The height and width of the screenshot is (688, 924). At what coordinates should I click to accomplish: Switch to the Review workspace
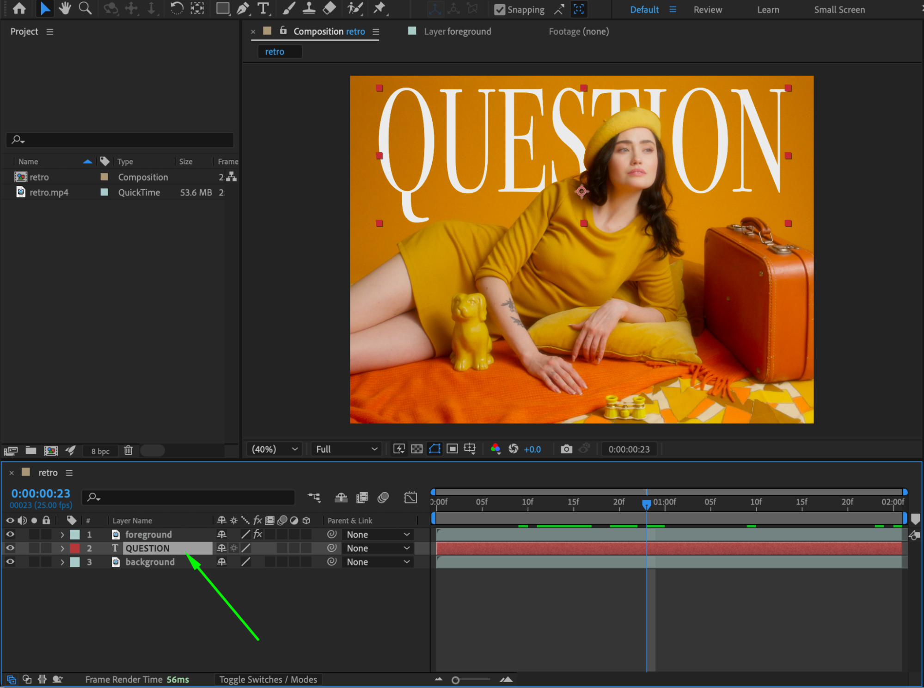(707, 10)
